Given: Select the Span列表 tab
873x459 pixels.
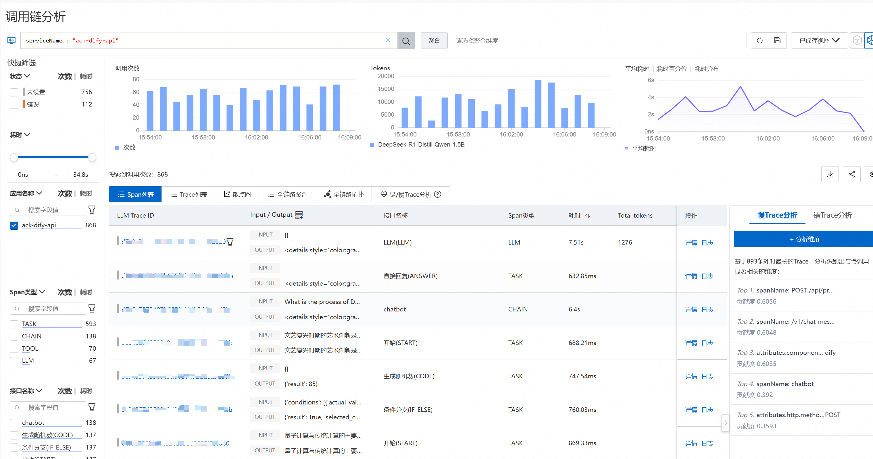Looking at the screenshot, I should pyautogui.click(x=135, y=194).
